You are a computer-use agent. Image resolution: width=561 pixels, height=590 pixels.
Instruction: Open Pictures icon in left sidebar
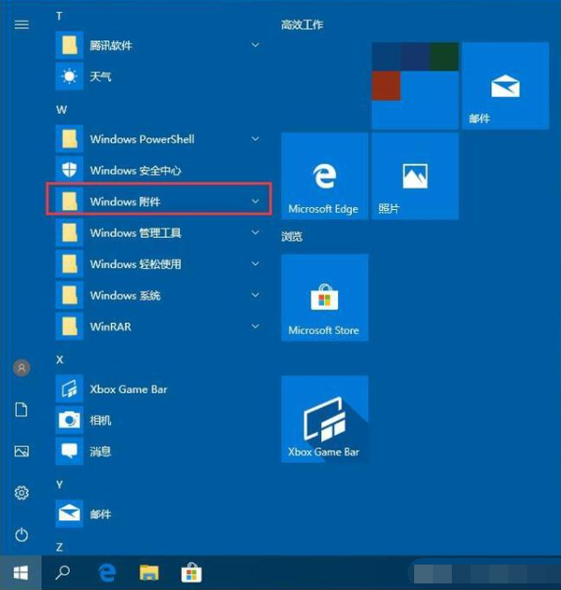[x=22, y=451]
